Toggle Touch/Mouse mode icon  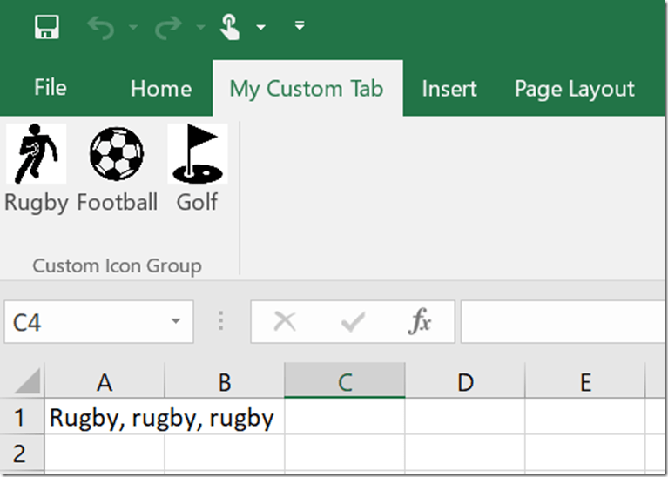tap(230, 28)
